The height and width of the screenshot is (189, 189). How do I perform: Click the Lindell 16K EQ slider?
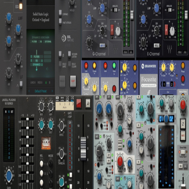pyautogui.click(x=27, y=119)
